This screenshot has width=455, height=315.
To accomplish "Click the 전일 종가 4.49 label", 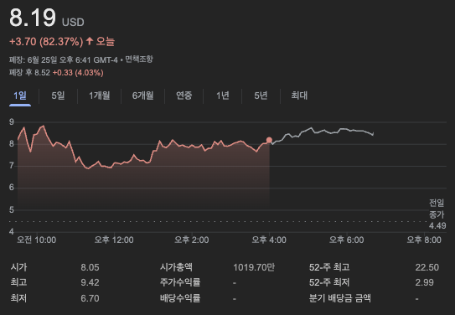I will [437, 214].
